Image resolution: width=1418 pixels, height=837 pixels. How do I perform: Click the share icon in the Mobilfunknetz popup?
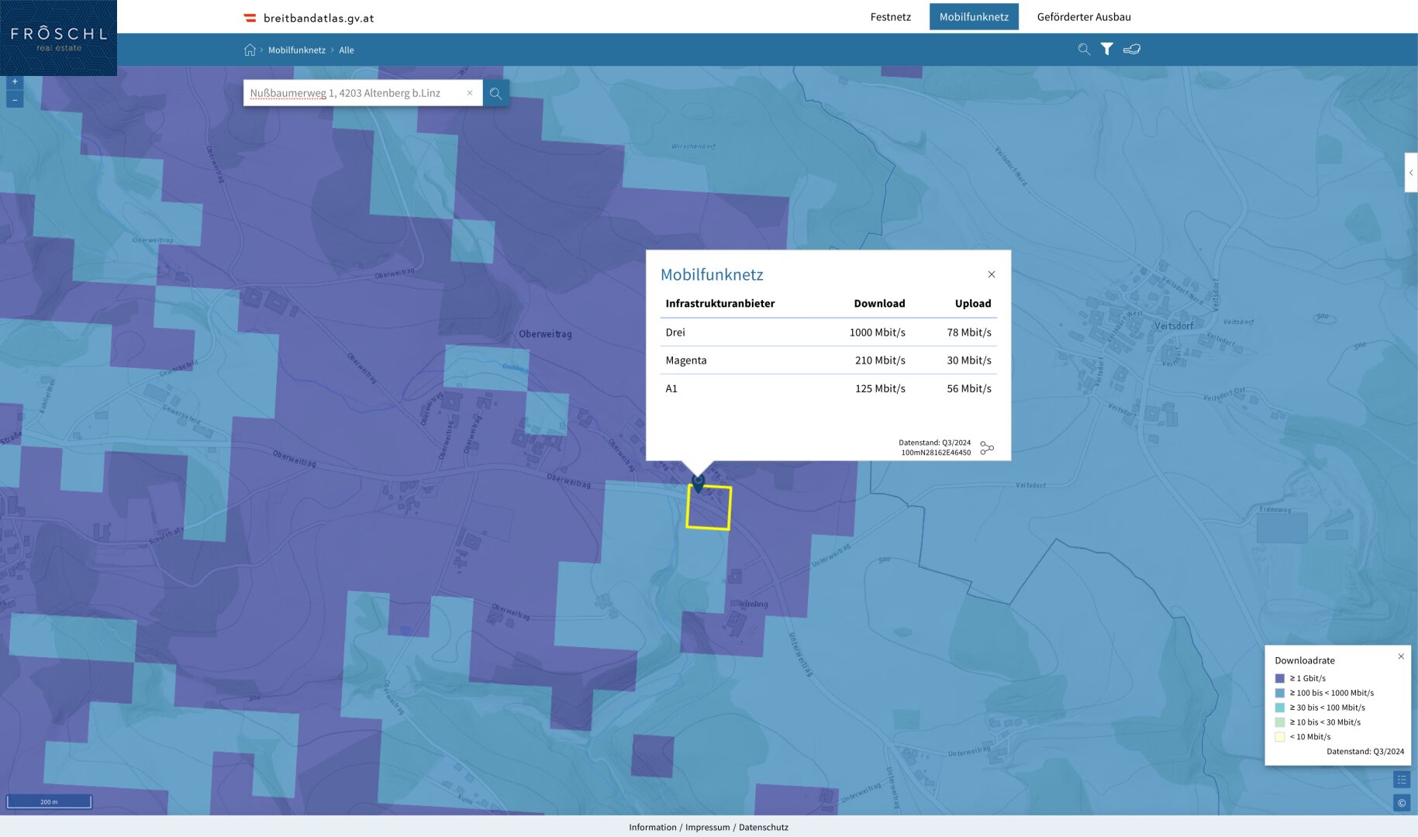pyautogui.click(x=987, y=448)
